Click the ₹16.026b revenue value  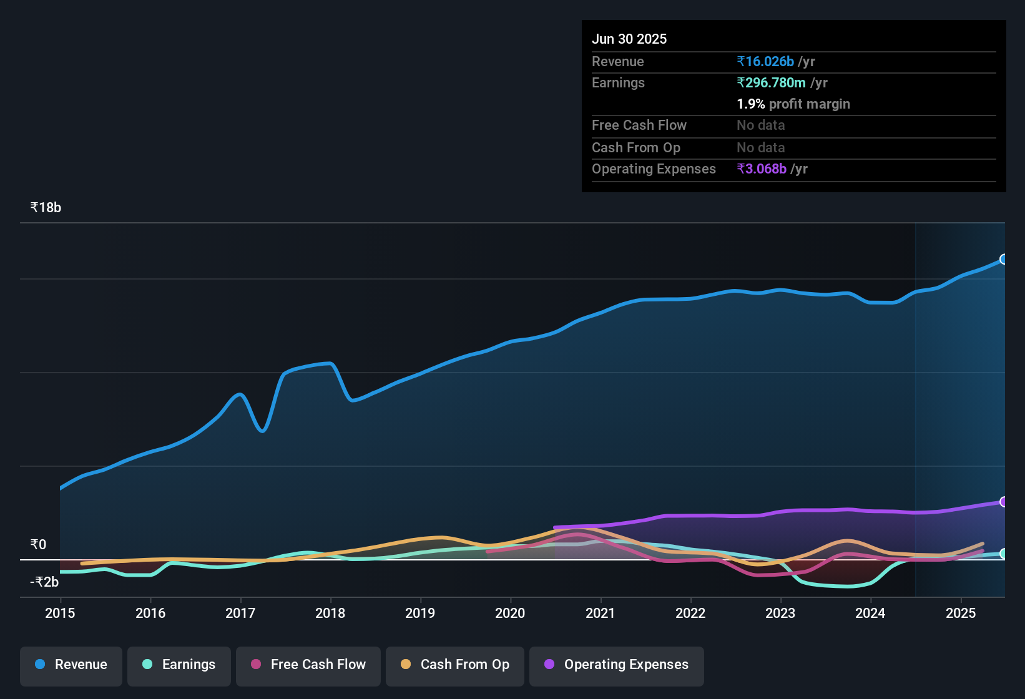766,61
